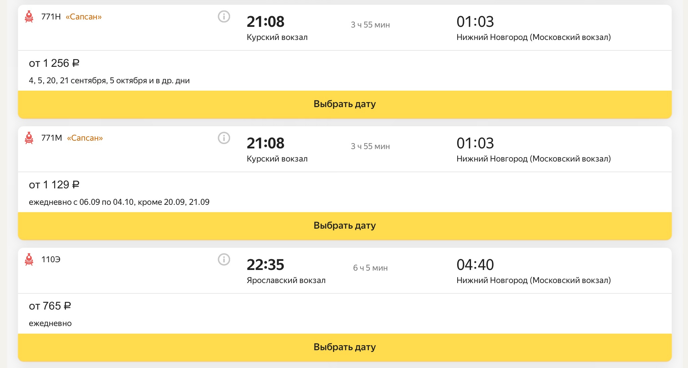Click the info icon for train 110Э

224,260
